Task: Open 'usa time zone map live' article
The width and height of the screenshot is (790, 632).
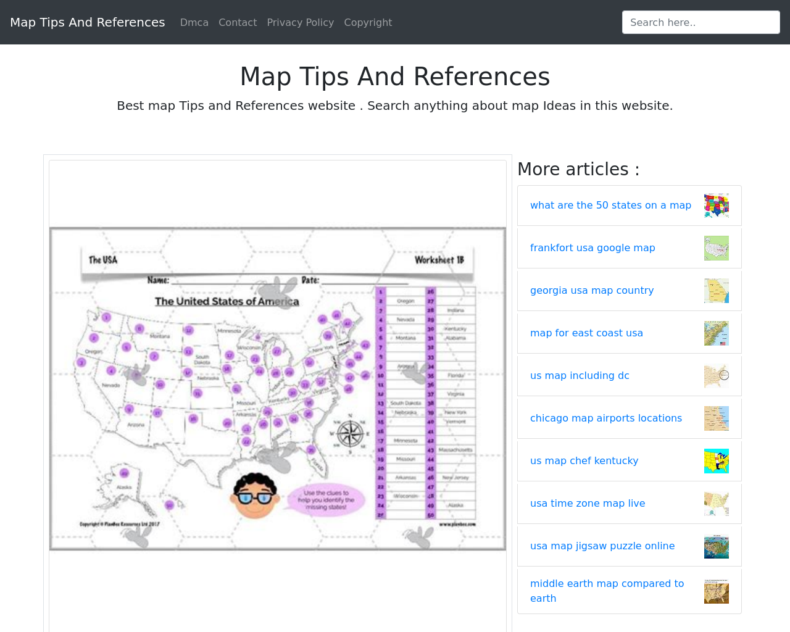Action: [588, 504]
